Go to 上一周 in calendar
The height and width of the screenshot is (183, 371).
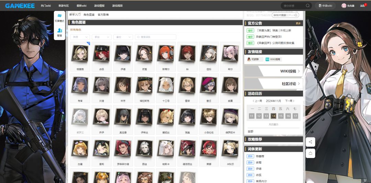coord(257,101)
